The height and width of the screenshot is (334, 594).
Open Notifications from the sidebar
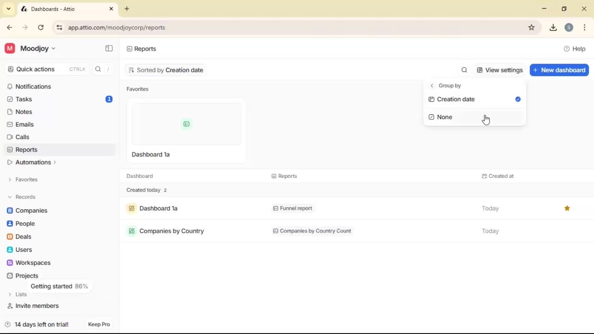33,87
